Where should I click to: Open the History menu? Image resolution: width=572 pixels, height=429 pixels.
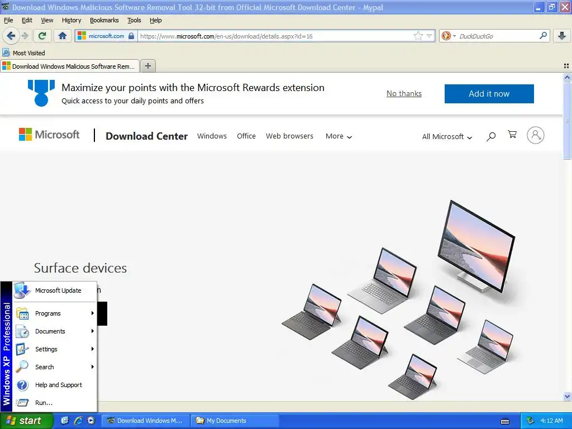71,20
